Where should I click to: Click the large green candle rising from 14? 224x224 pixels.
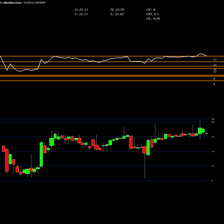click(41, 154)
